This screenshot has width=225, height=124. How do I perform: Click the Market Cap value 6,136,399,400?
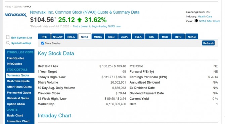[116, 104]
